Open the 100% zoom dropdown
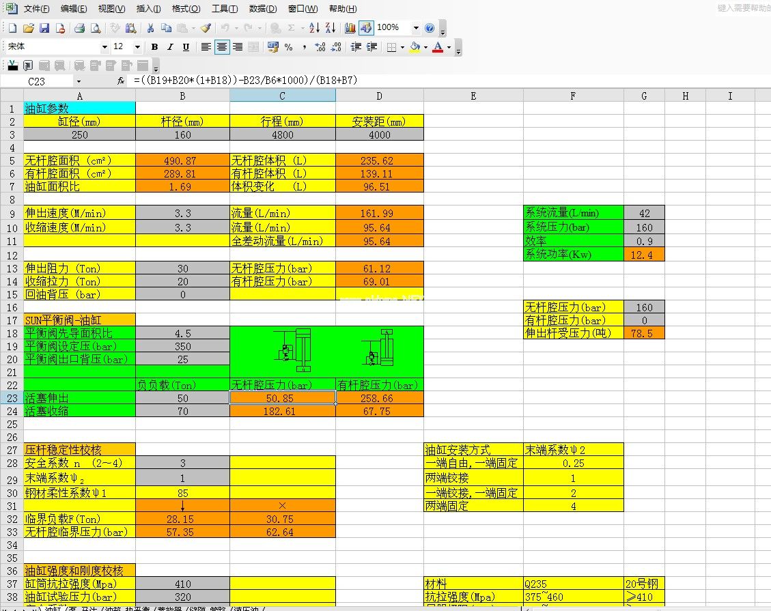 (x=415, y=28)
